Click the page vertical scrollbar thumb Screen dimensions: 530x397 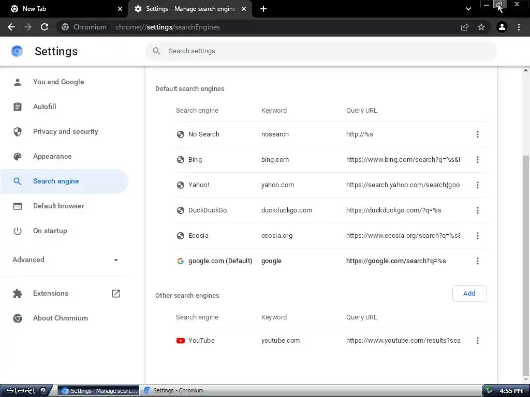[x=526, y=265]
